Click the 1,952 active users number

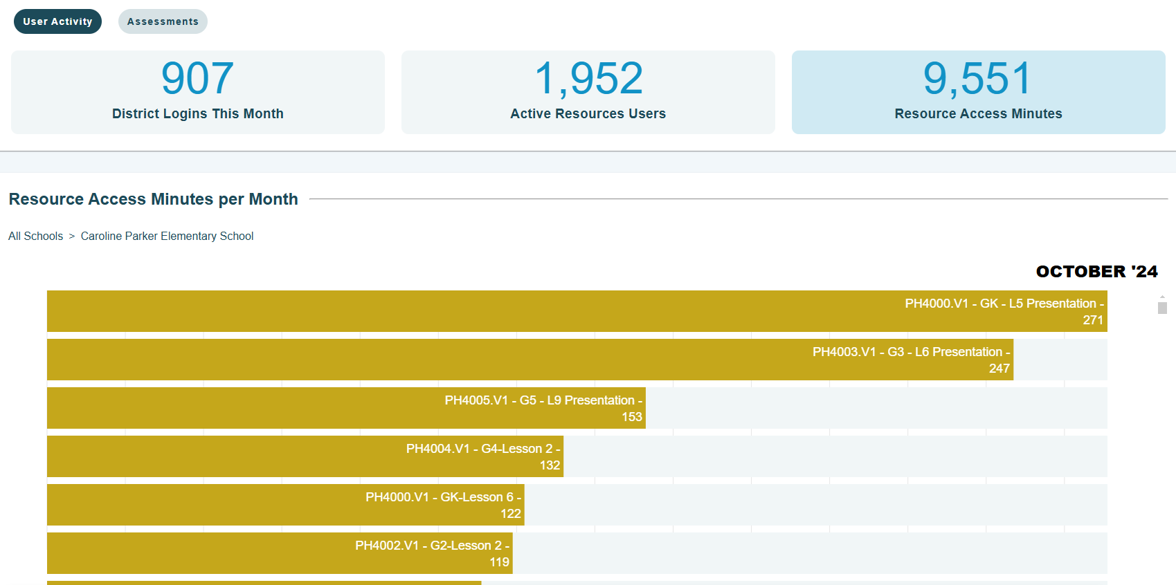[x=588, y=78]
